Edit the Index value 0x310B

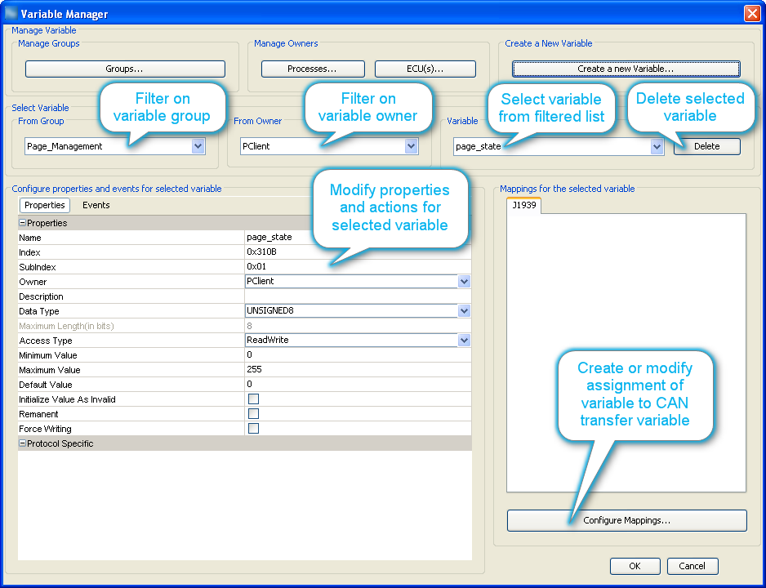pyautogui.click(x=358, y=252)
